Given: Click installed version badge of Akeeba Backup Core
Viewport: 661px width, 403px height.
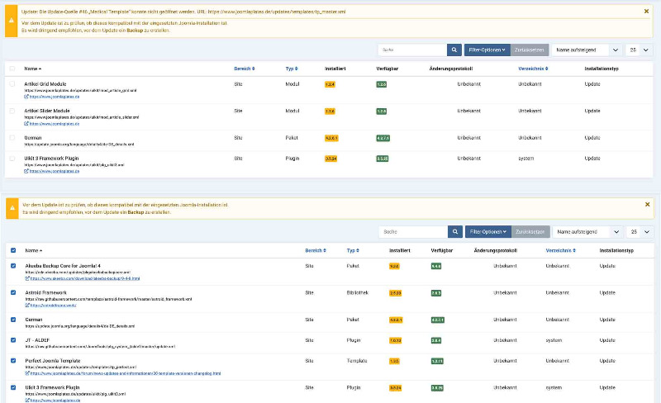Looking at the screenshot, I should pos(394,266).
